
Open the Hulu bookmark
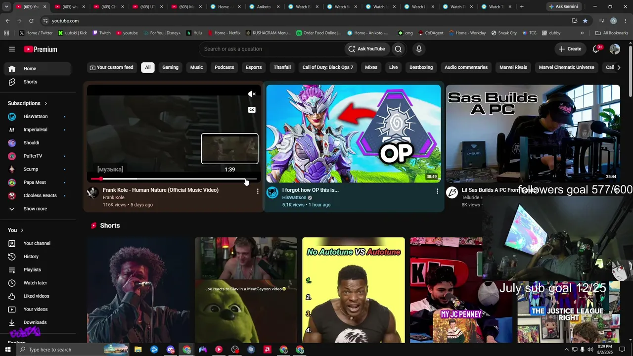click(194, 33)
